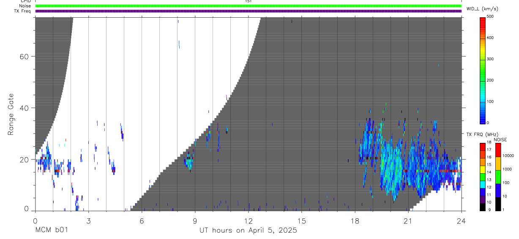Click the 400 tick on width colorbar

(490, 38)
